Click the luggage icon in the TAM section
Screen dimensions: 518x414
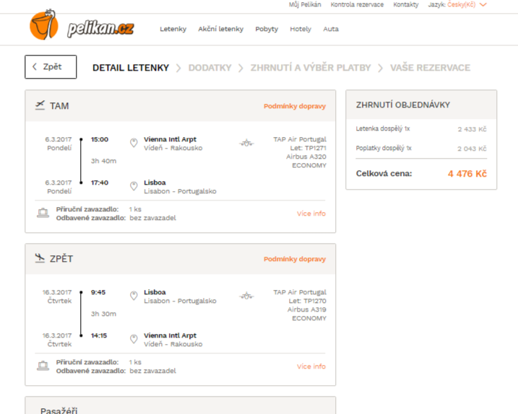click(x=43, y=213)
